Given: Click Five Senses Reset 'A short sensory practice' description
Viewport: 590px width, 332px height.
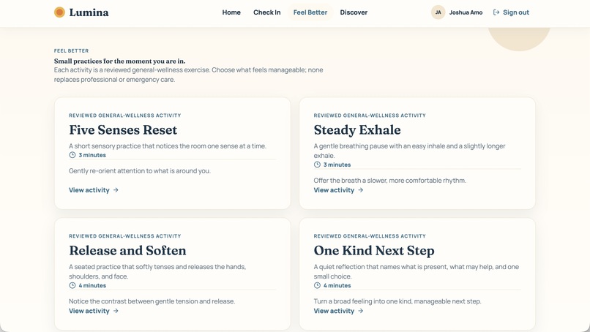Looking at the screenshot, I should 168,146.
